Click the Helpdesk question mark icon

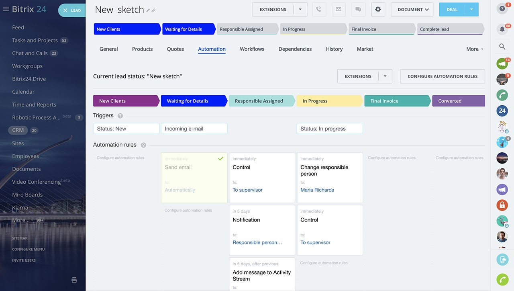tap(502, 8)
